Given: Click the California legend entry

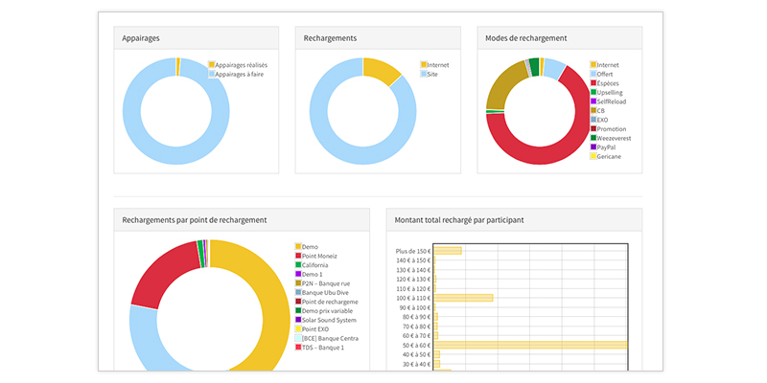Looking at the screenshot, I should tap(312, 265).
